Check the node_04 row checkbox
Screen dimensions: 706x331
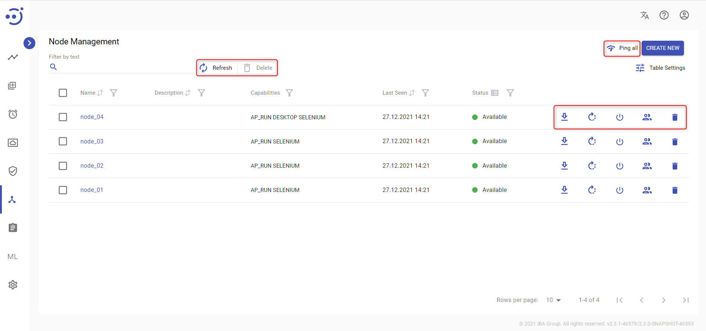pyautogui.click(x=63, y=117)
